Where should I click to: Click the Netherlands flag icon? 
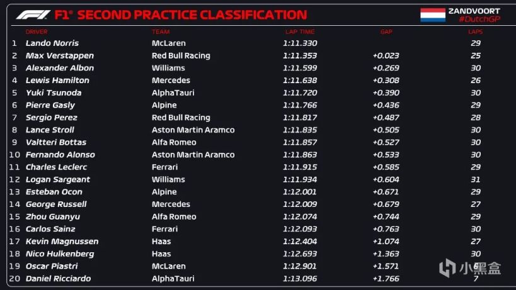(433, 14)
